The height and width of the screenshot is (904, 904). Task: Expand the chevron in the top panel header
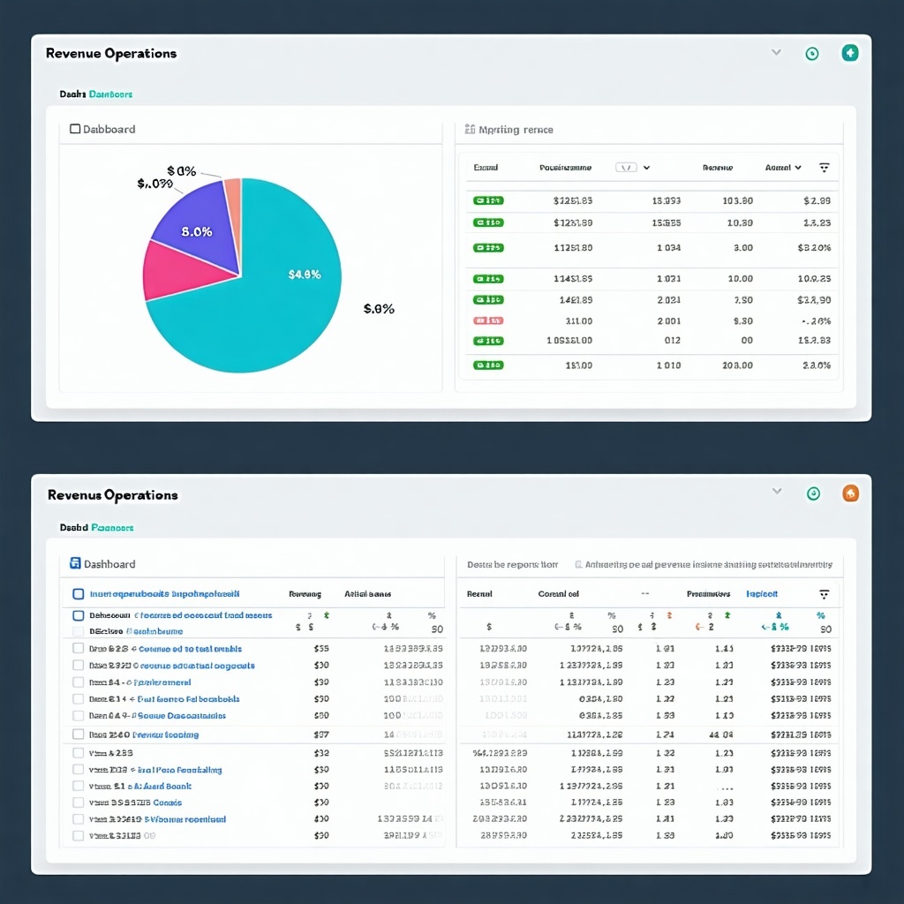[776, 52]
